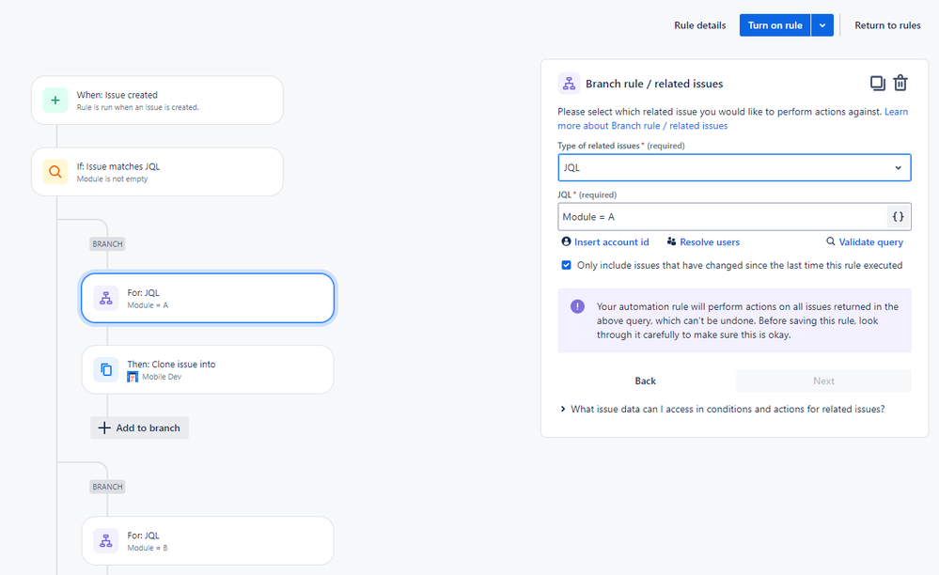This screenshot has width=939, height=575.
Task: Click branch icon of Module = B step
Action: [x=106, y=541]
